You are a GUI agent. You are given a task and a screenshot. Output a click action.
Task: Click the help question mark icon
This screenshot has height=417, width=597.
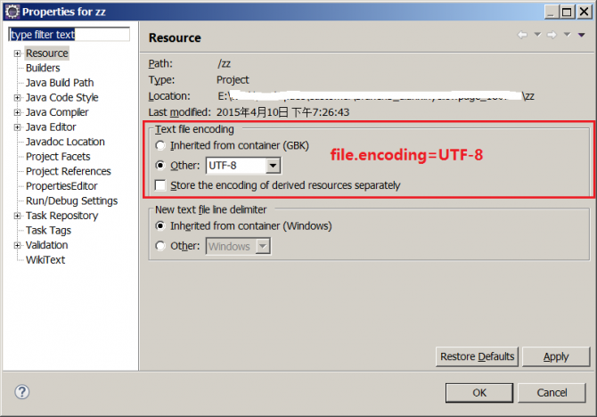22,392
